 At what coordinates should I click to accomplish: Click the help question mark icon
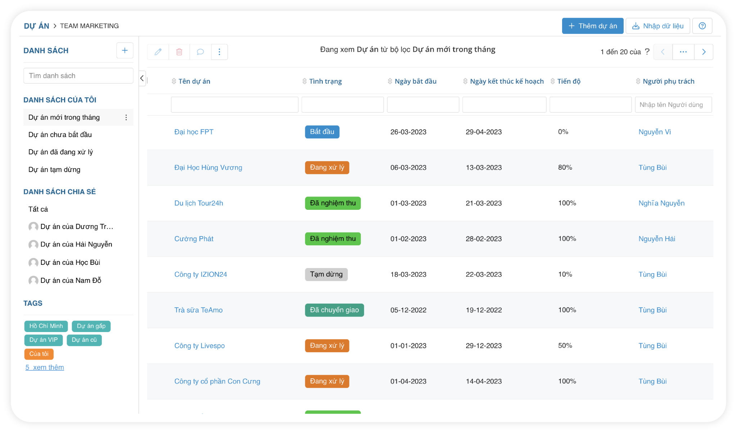coord(702,26)
